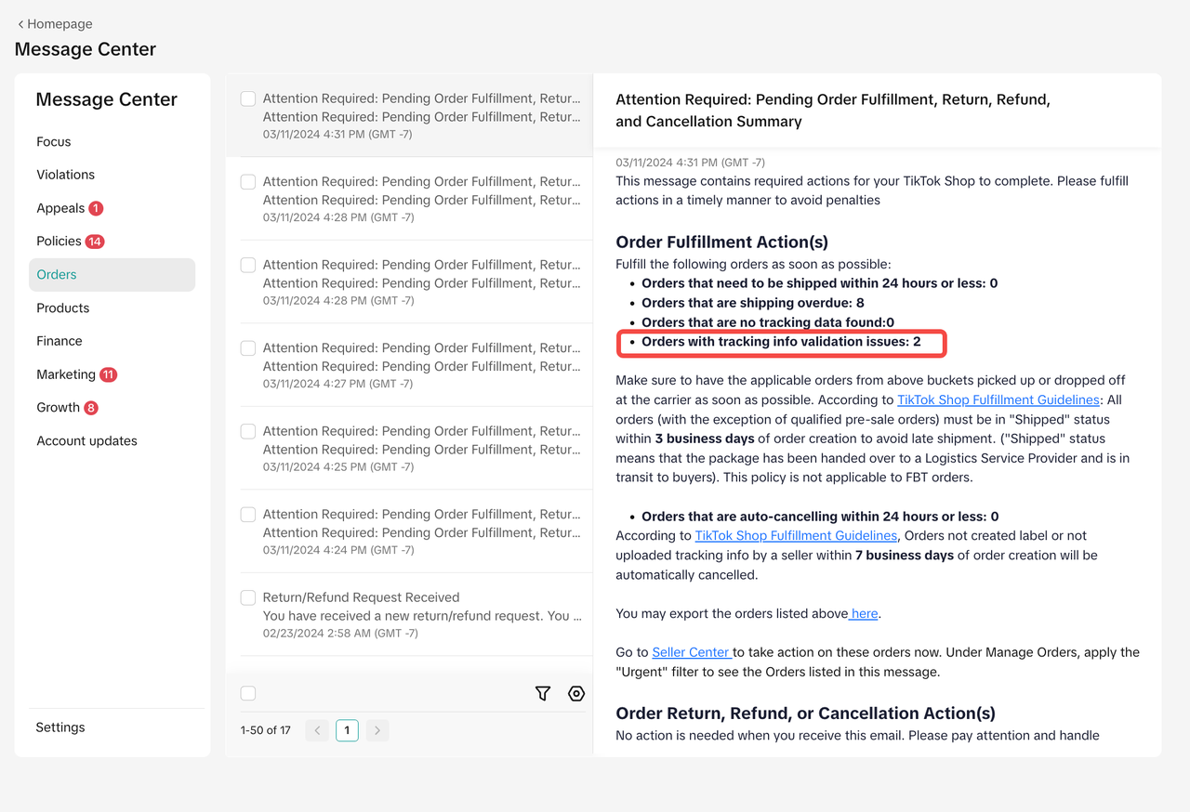Open the first TikTok Shop Fulfillment Guidelines link
The height and width of the screenshot is (812, 1190).
coord(998,399)
